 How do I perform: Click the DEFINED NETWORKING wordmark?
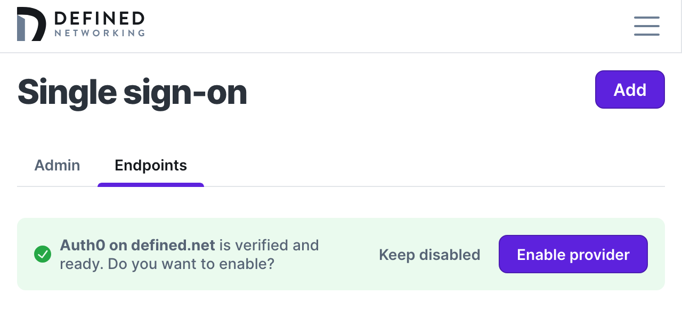pyautogui.click(x=98, y=23)
